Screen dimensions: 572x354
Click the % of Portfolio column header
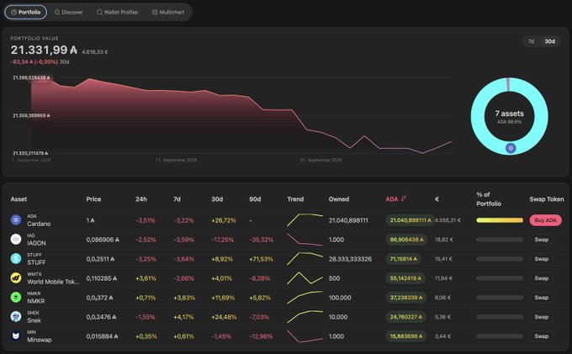pos(489,199)
